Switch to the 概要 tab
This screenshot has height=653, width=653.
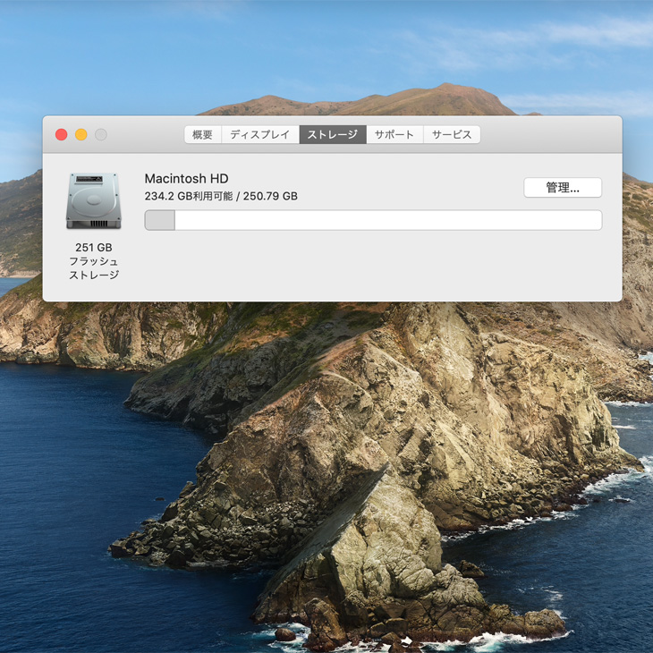203,135
